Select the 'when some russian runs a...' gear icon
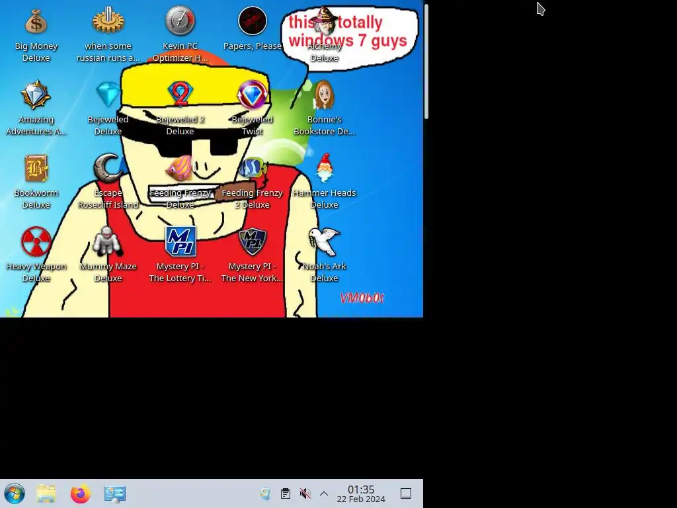The image size is (677, 508). point(108,21)
